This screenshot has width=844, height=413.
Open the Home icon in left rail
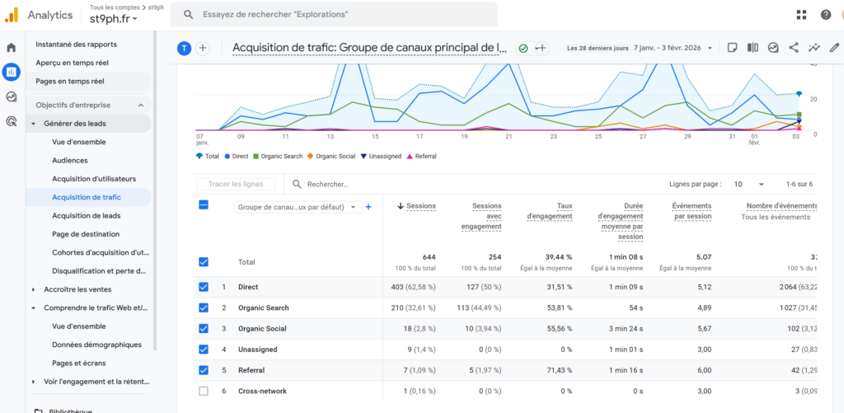click(x=12, y=48)
